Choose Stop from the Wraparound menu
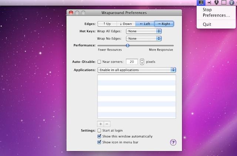 (207, 10)
